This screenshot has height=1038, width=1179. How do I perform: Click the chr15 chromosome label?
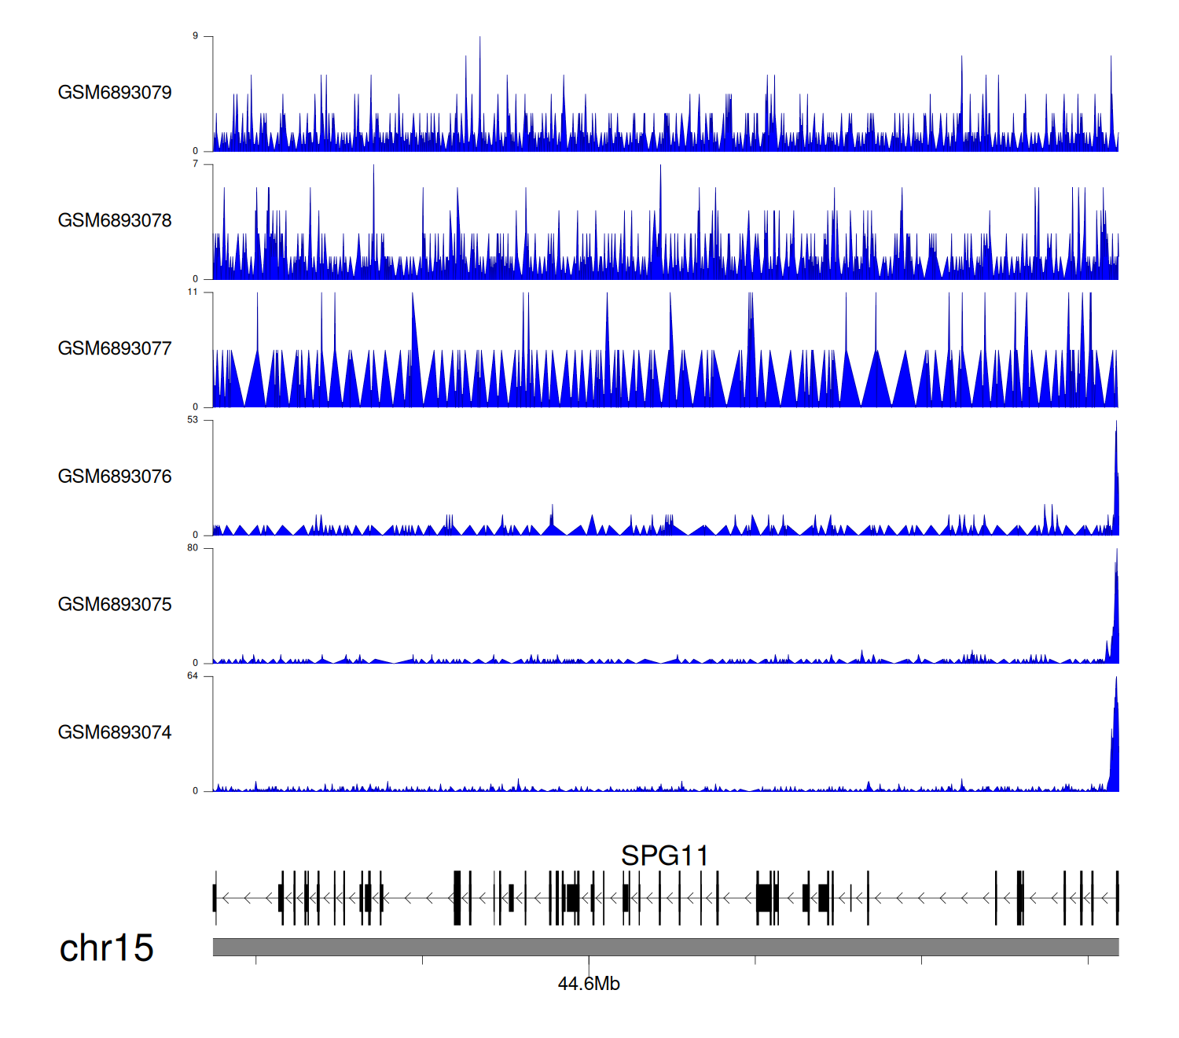click(106, 948)
